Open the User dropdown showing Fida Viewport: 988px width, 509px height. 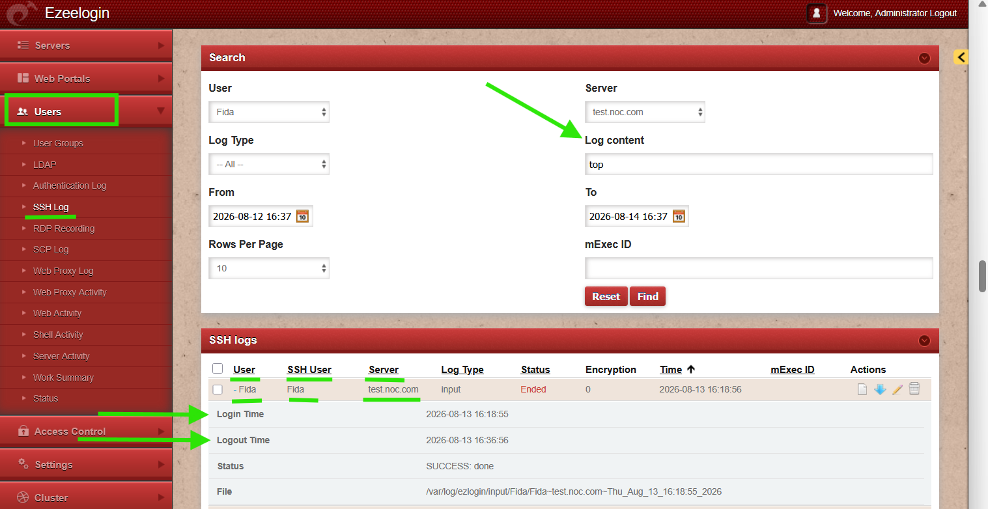(x=269, y=112)
